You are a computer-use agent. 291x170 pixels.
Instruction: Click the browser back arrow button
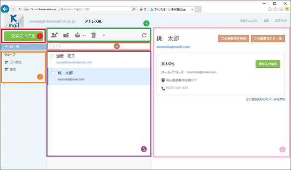[5, 9]
